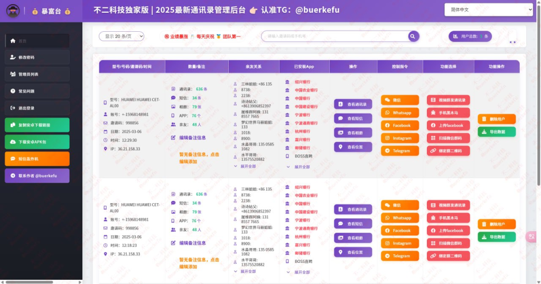
Task: Select 退出登录 in the sidebar
Action: click(x=38, y=108)
